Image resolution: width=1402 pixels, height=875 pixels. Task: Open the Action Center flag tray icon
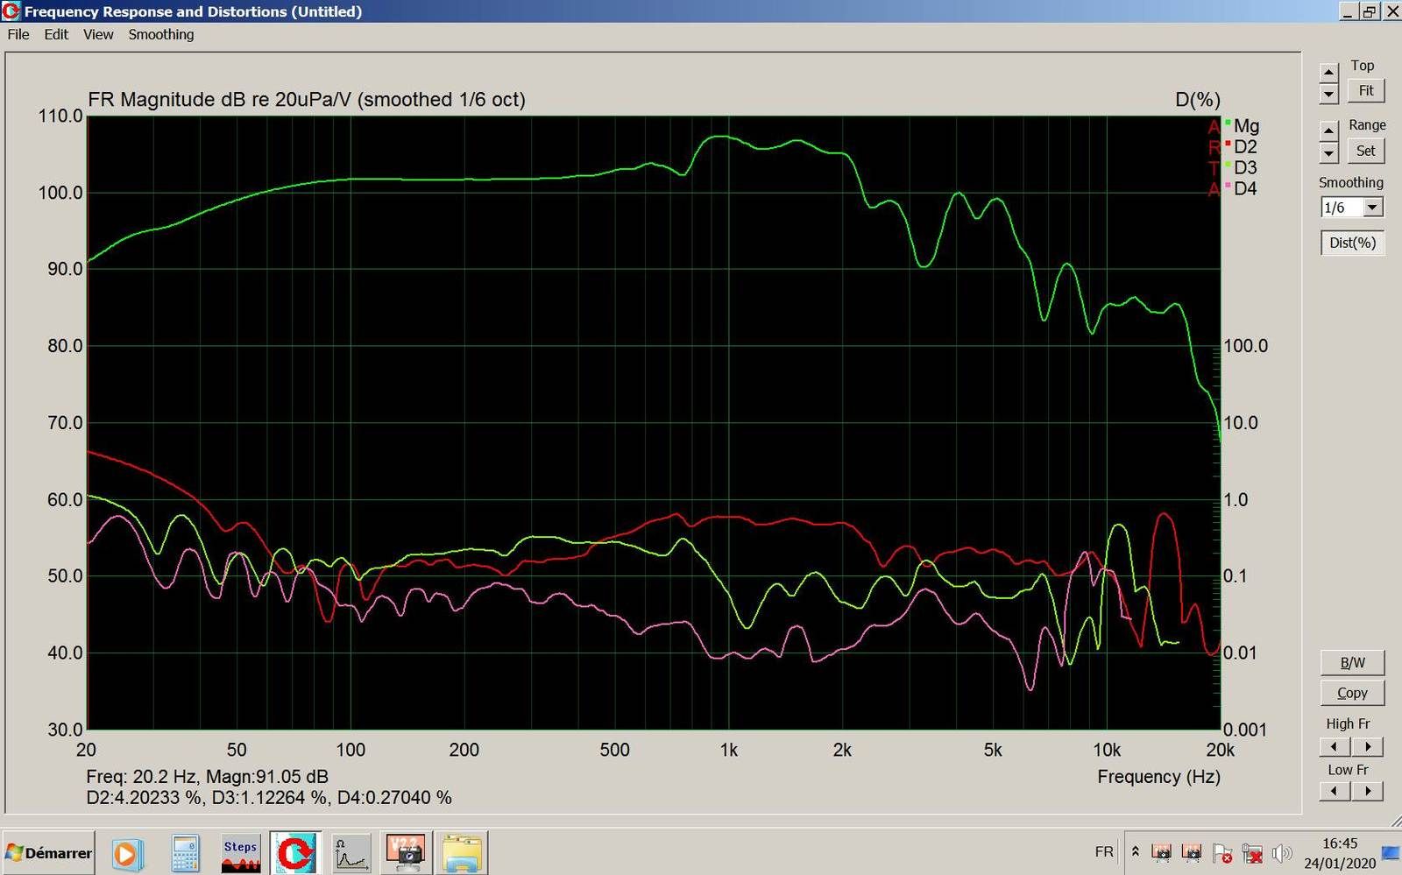pyautogui.click(x=1222, y=853)
